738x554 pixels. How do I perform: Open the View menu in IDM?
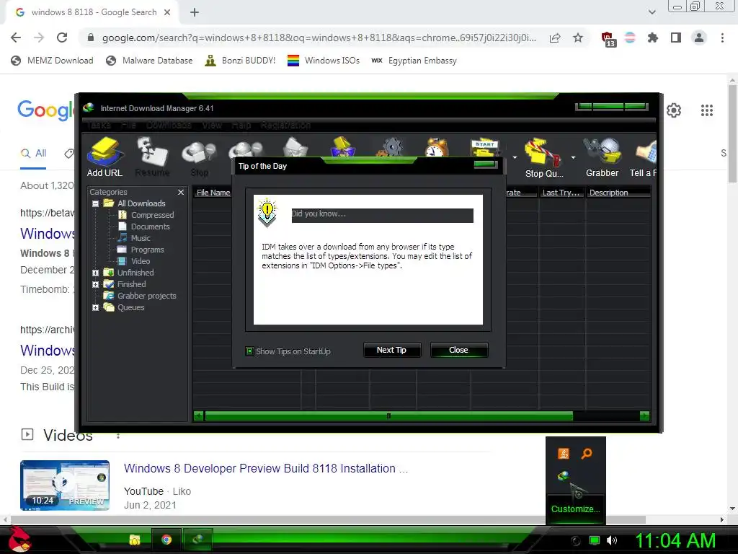[212, 125]
